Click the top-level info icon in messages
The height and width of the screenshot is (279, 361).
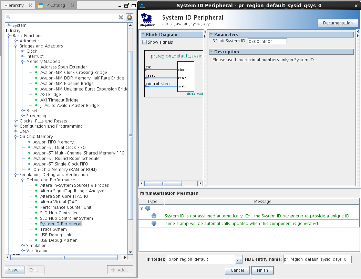[148, 208]
